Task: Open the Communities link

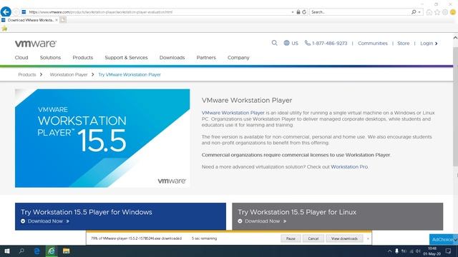Action: 373,43
